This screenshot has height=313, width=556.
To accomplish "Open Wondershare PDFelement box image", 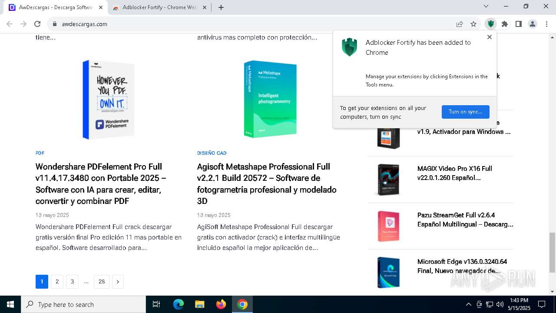I will pos(109,100).
